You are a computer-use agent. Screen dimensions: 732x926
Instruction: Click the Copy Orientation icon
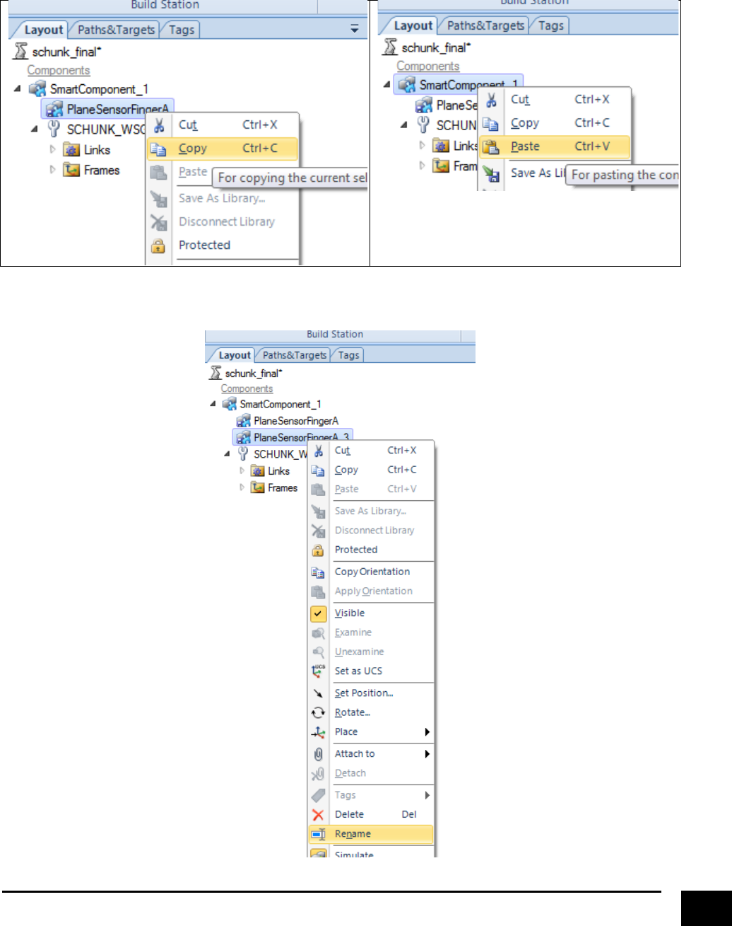[318, 572]
